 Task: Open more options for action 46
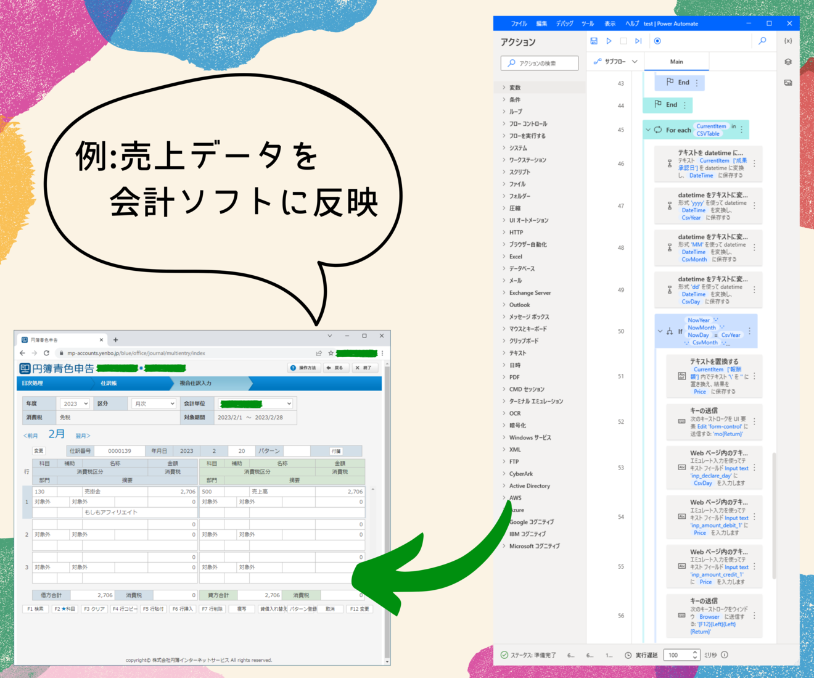tap(754, 164)
